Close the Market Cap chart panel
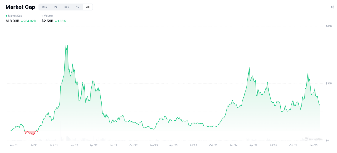Screen dimensions: 337x153 click(332, 7)
